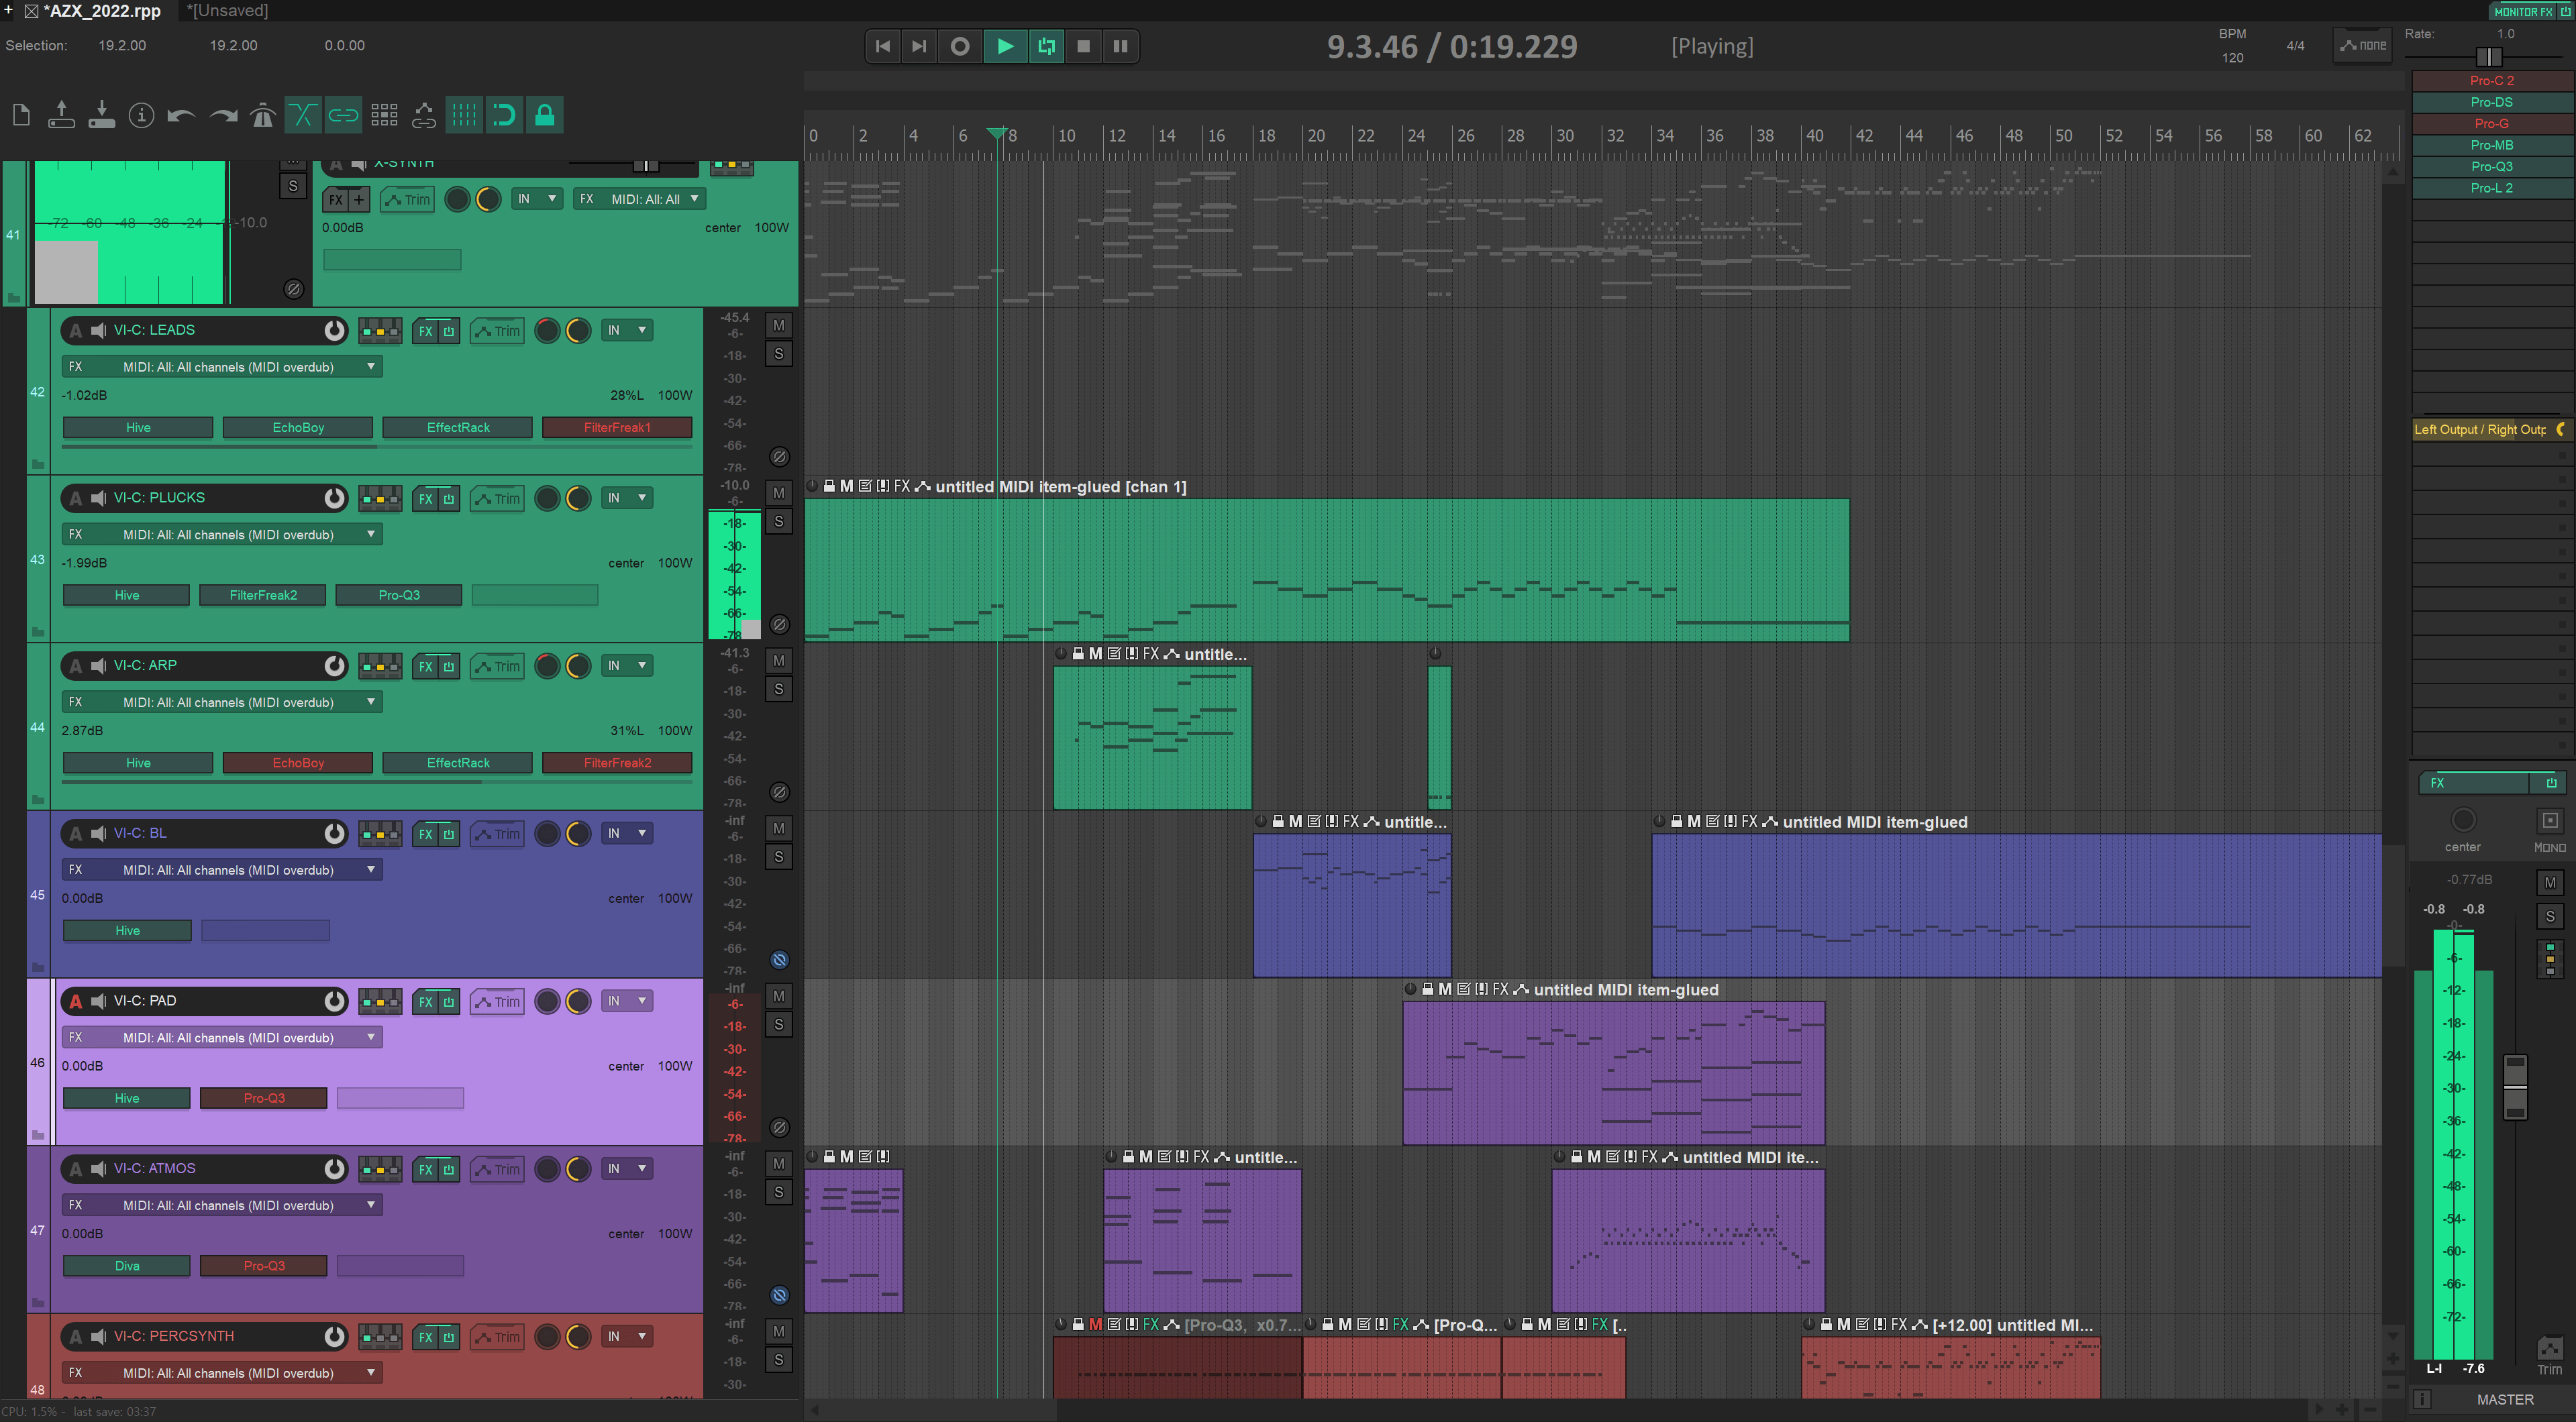This screenshot has width=2576, height=1422.
Task: Open MIDI: All: All dropdown on X-SYNTH
Action: [x=640, y=199]
